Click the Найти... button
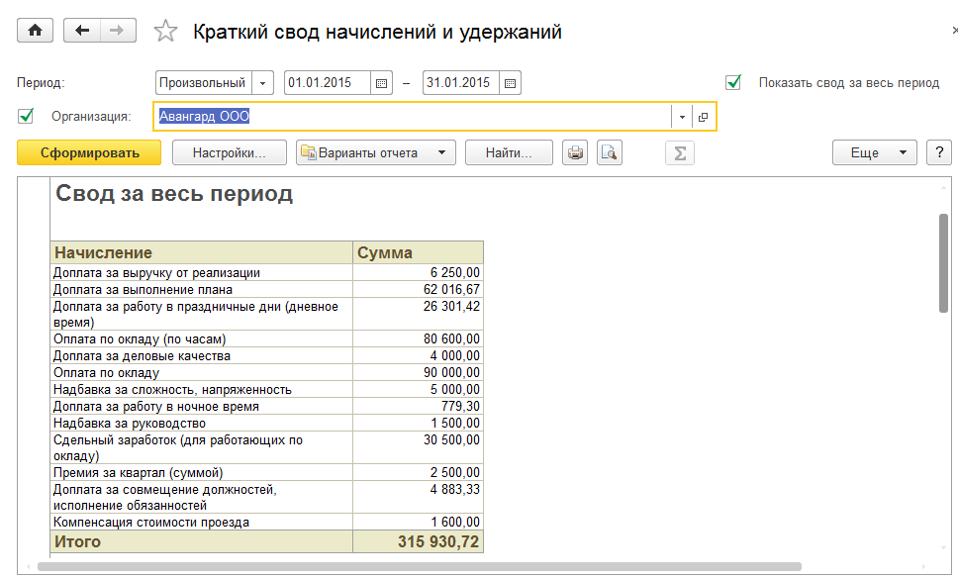Image resolution: width=958 pixels, height=578 pixels. pyautogui.click(x=510, y=152)
